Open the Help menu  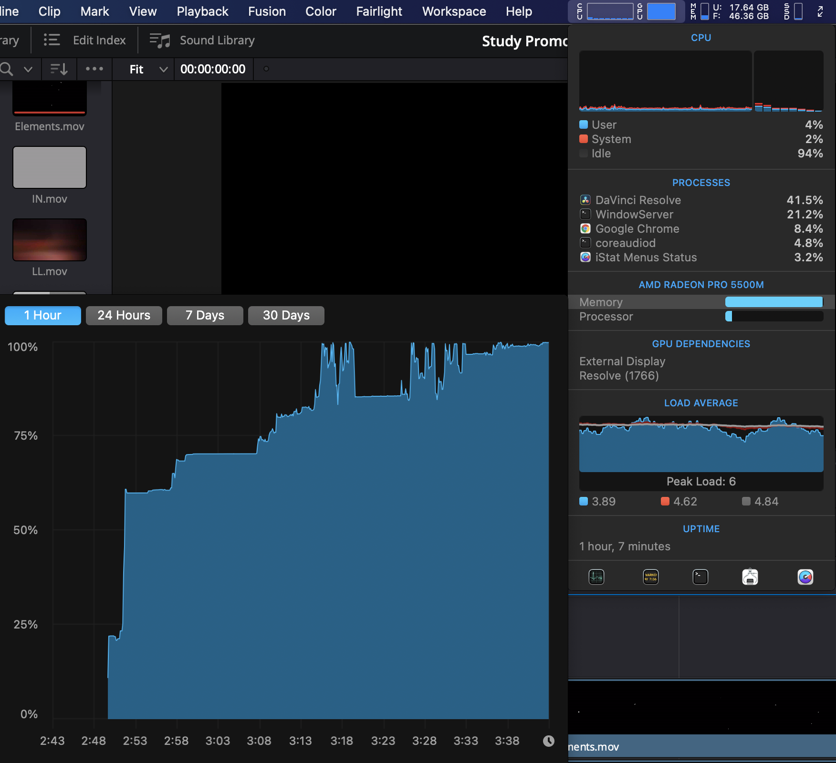pos(519,11)
